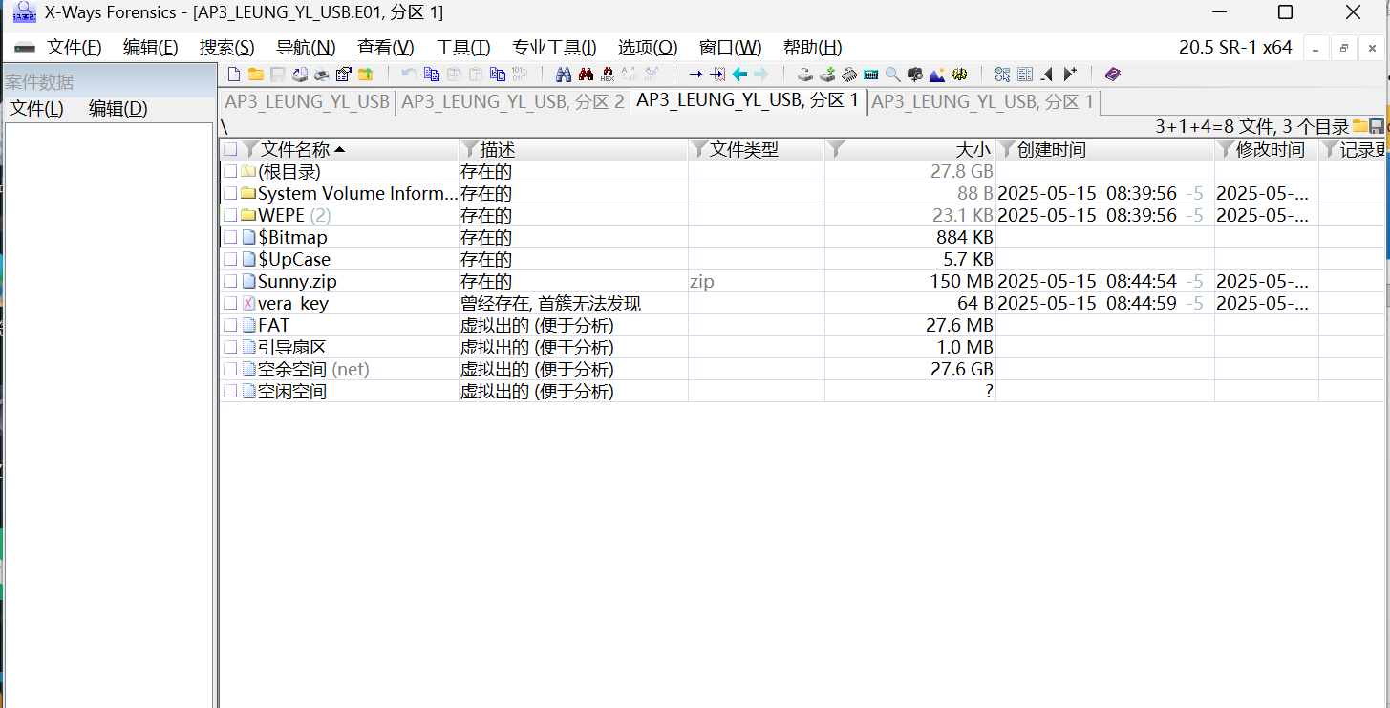Tick the checkbox for $UpCase
The height and width of the screenshot is (708, 1390).
(x=230, y=259)
